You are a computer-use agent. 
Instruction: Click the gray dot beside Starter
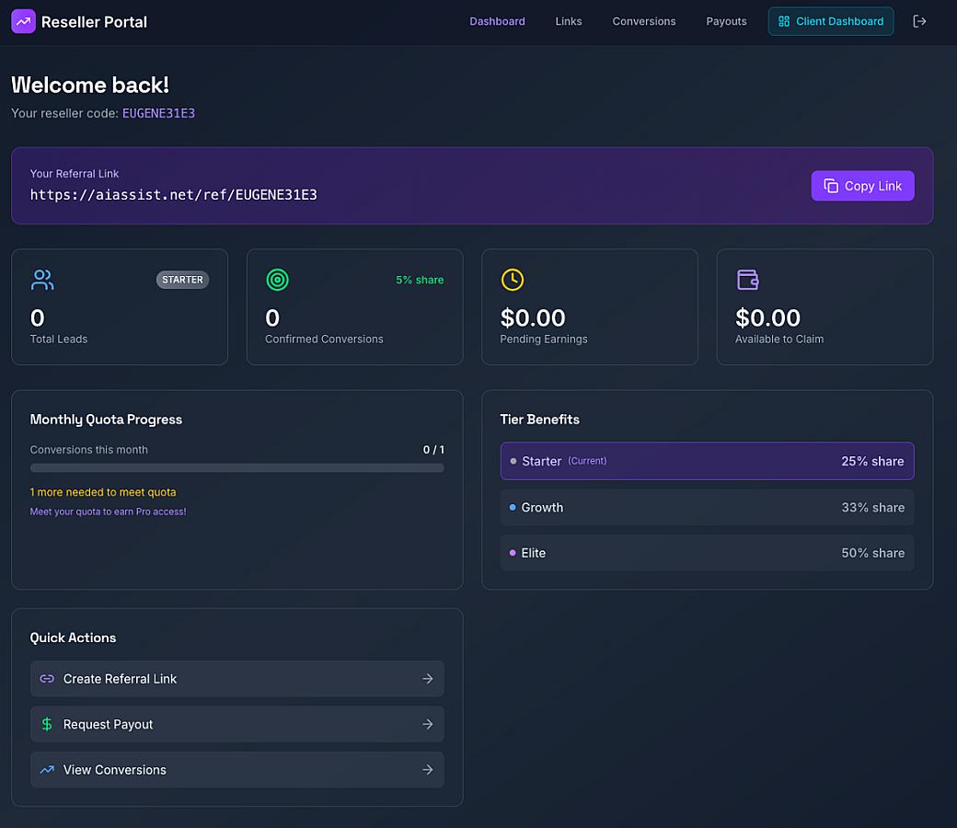[x=513, y=461]
